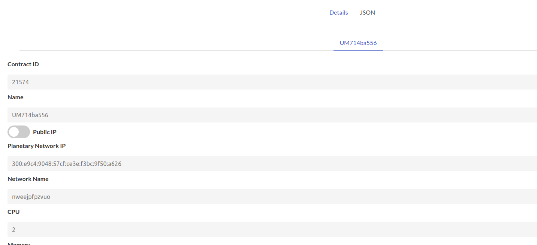The width and height of the screenshot is (537, 245).
Task: Click the underline indicator beneath UM714ba556
Action: pyautogui.click(x=358, y=49)
